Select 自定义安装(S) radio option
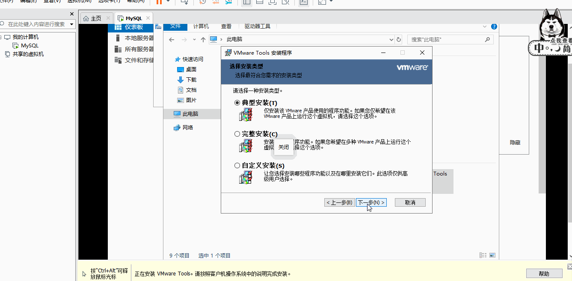The width and height of the screenshot is (572, 281). tap(237, 166)
